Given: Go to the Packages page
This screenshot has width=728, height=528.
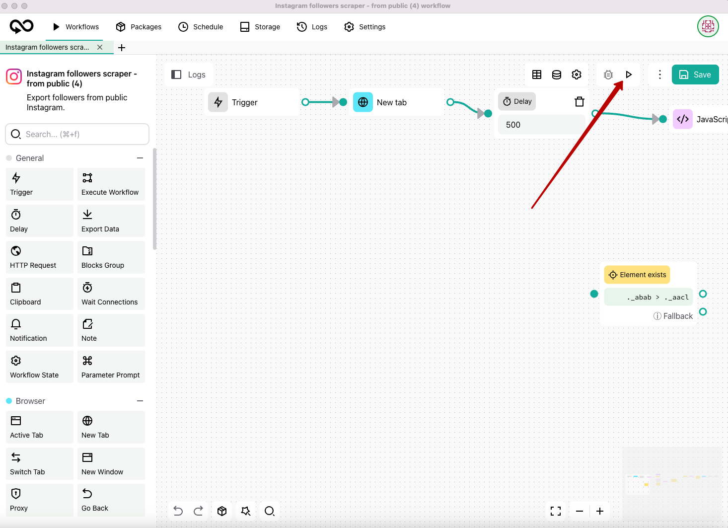Looking at the screenshot, I should 139,27.
